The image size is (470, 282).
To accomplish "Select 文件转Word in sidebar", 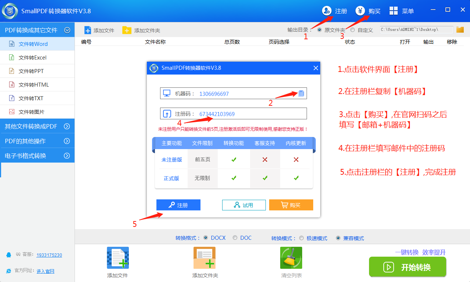I will point(37,44).
